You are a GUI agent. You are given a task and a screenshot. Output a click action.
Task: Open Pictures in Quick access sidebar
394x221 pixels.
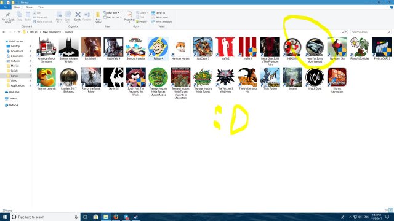point(15,61)
